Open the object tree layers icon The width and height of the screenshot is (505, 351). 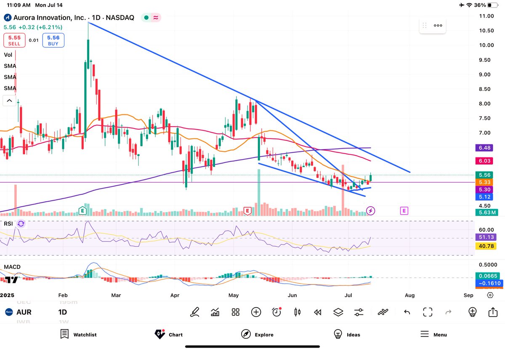pos(338,312)
